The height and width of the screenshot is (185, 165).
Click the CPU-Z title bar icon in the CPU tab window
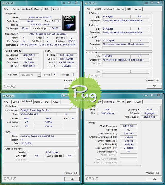[x=4, y=3]
